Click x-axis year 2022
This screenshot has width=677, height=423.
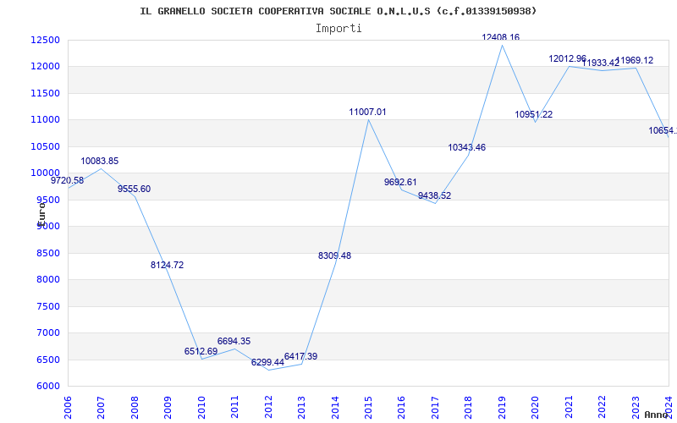click(x=602, y=407)
